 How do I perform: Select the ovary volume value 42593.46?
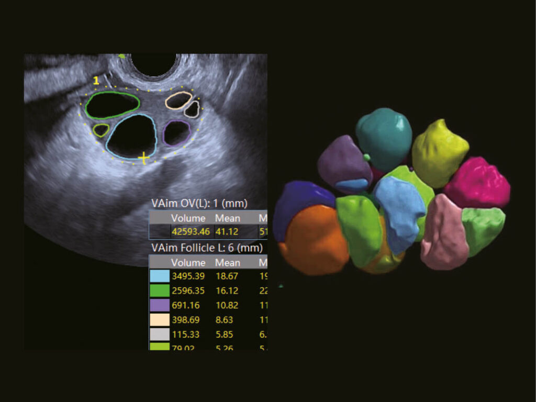click(190, 231)
